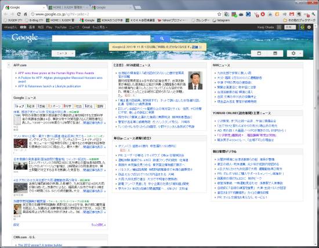This screenshot has width=319, height=248.
Task: Click the Google logo
Action: tap(24, 38)
